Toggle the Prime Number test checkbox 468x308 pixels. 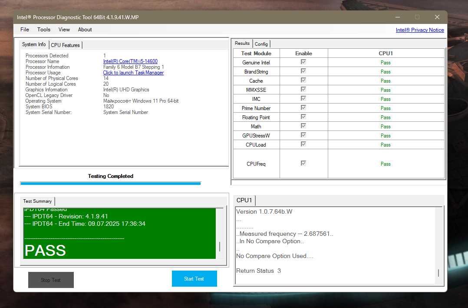(x=303, y=107)
